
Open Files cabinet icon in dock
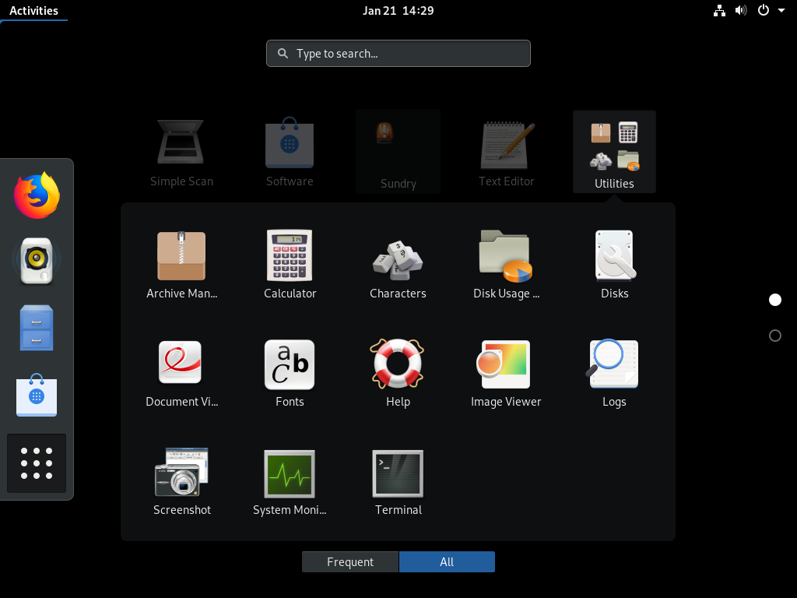37,328
